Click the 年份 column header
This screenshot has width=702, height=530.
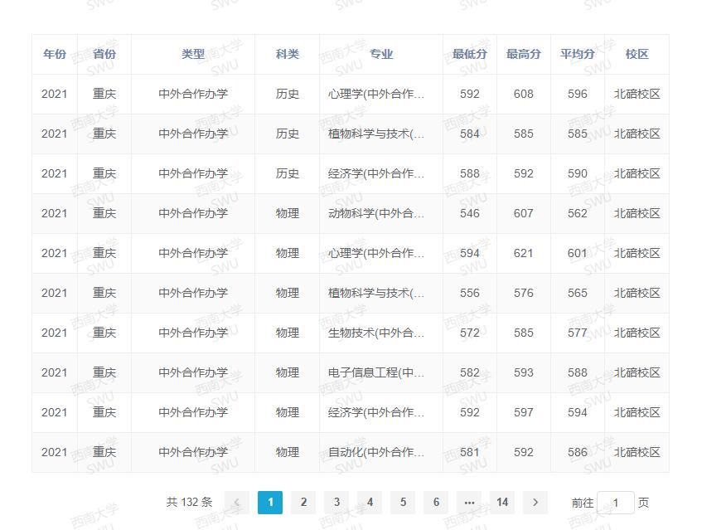coord(54,54)
